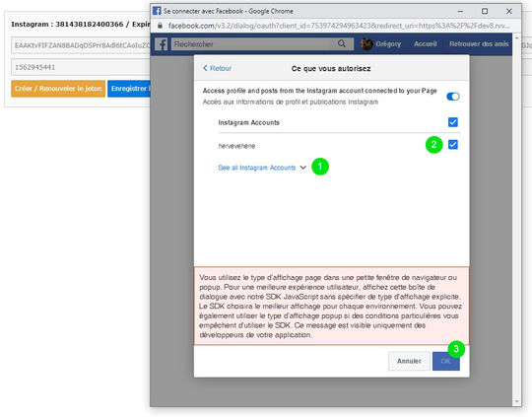Toggle Instagram profile access switch off
The width and height of the screenshot is (532, 417).
click(453, 97)
